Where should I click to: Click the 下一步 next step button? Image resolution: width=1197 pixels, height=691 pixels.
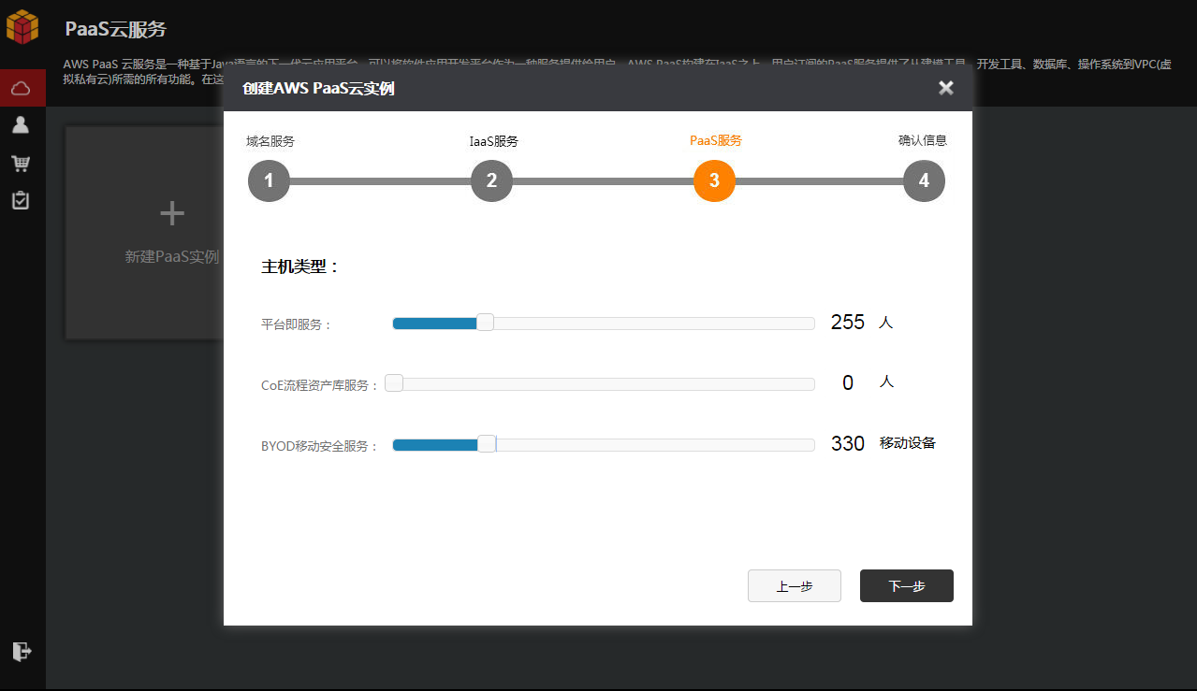pos(907,586)
